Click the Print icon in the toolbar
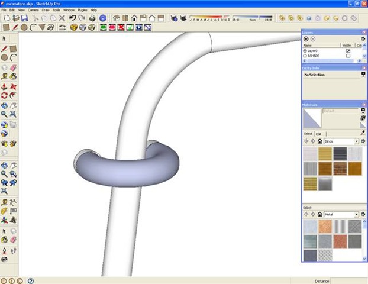 [x=91, y=18]
